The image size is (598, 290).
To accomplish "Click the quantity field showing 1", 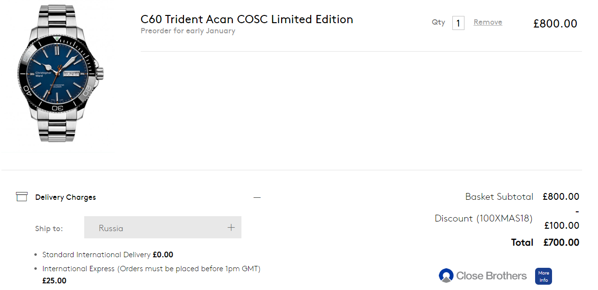I will point(458,23).
